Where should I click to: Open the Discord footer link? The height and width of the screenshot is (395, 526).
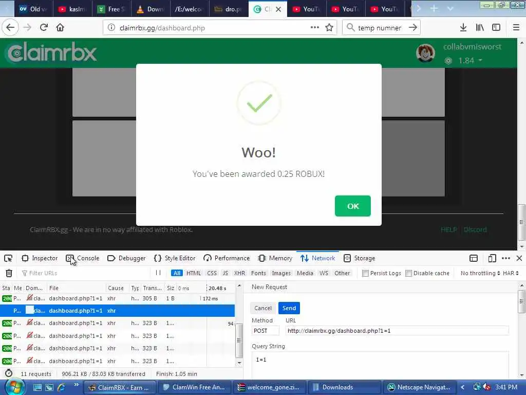point(475,230)
